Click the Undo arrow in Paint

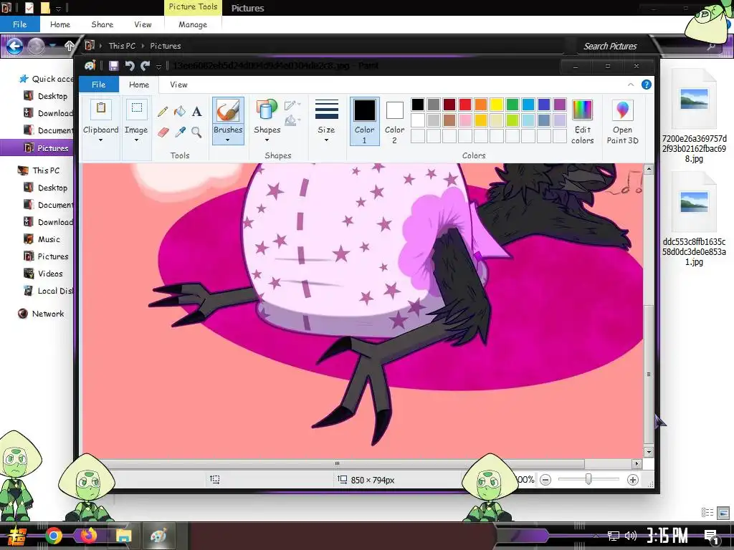click(130, 66)
